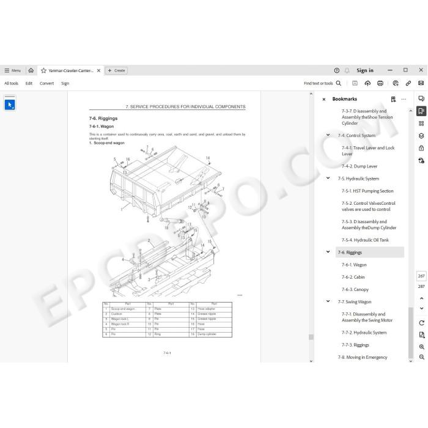Open the Help question mark icon
The height and width of the screenshot is (428, 428).
pyautogui.click(x=336, y=70)
